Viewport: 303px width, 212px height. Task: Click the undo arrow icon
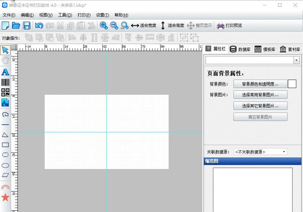coord(39,26)
